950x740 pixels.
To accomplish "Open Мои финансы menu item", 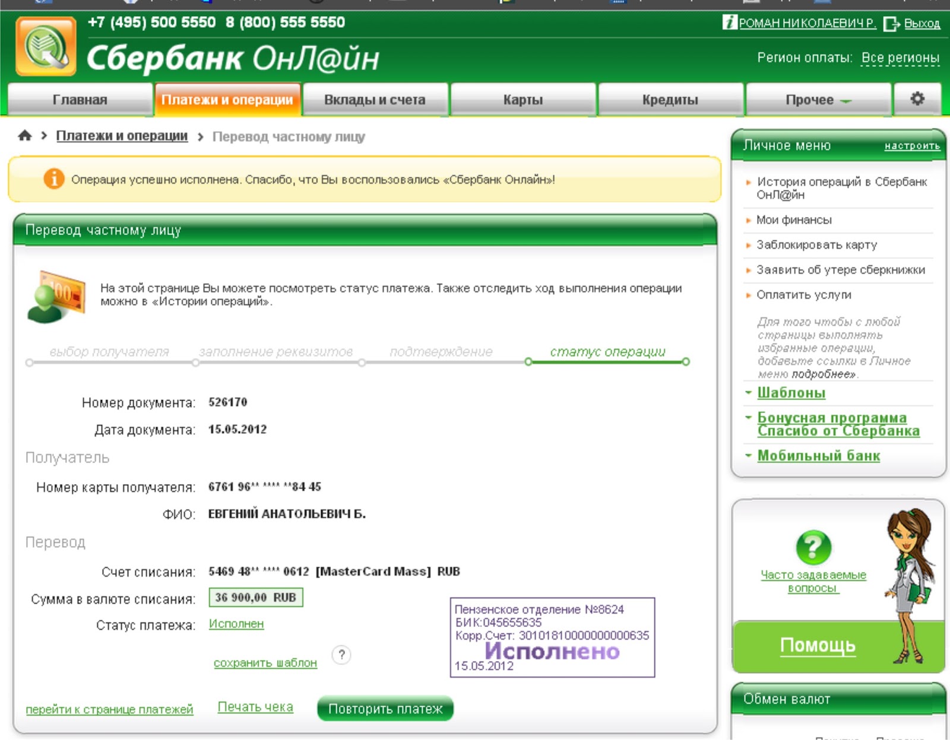I will [x=794, y=220].
